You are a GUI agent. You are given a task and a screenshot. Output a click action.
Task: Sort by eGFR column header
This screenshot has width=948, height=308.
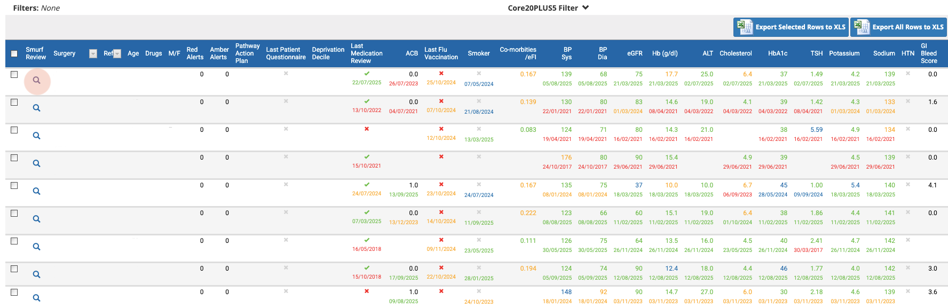click(635, 53)
